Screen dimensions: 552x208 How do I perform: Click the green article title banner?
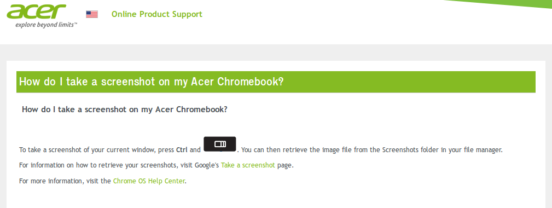tap(276, 82)
